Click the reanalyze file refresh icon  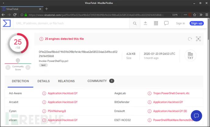190,39
